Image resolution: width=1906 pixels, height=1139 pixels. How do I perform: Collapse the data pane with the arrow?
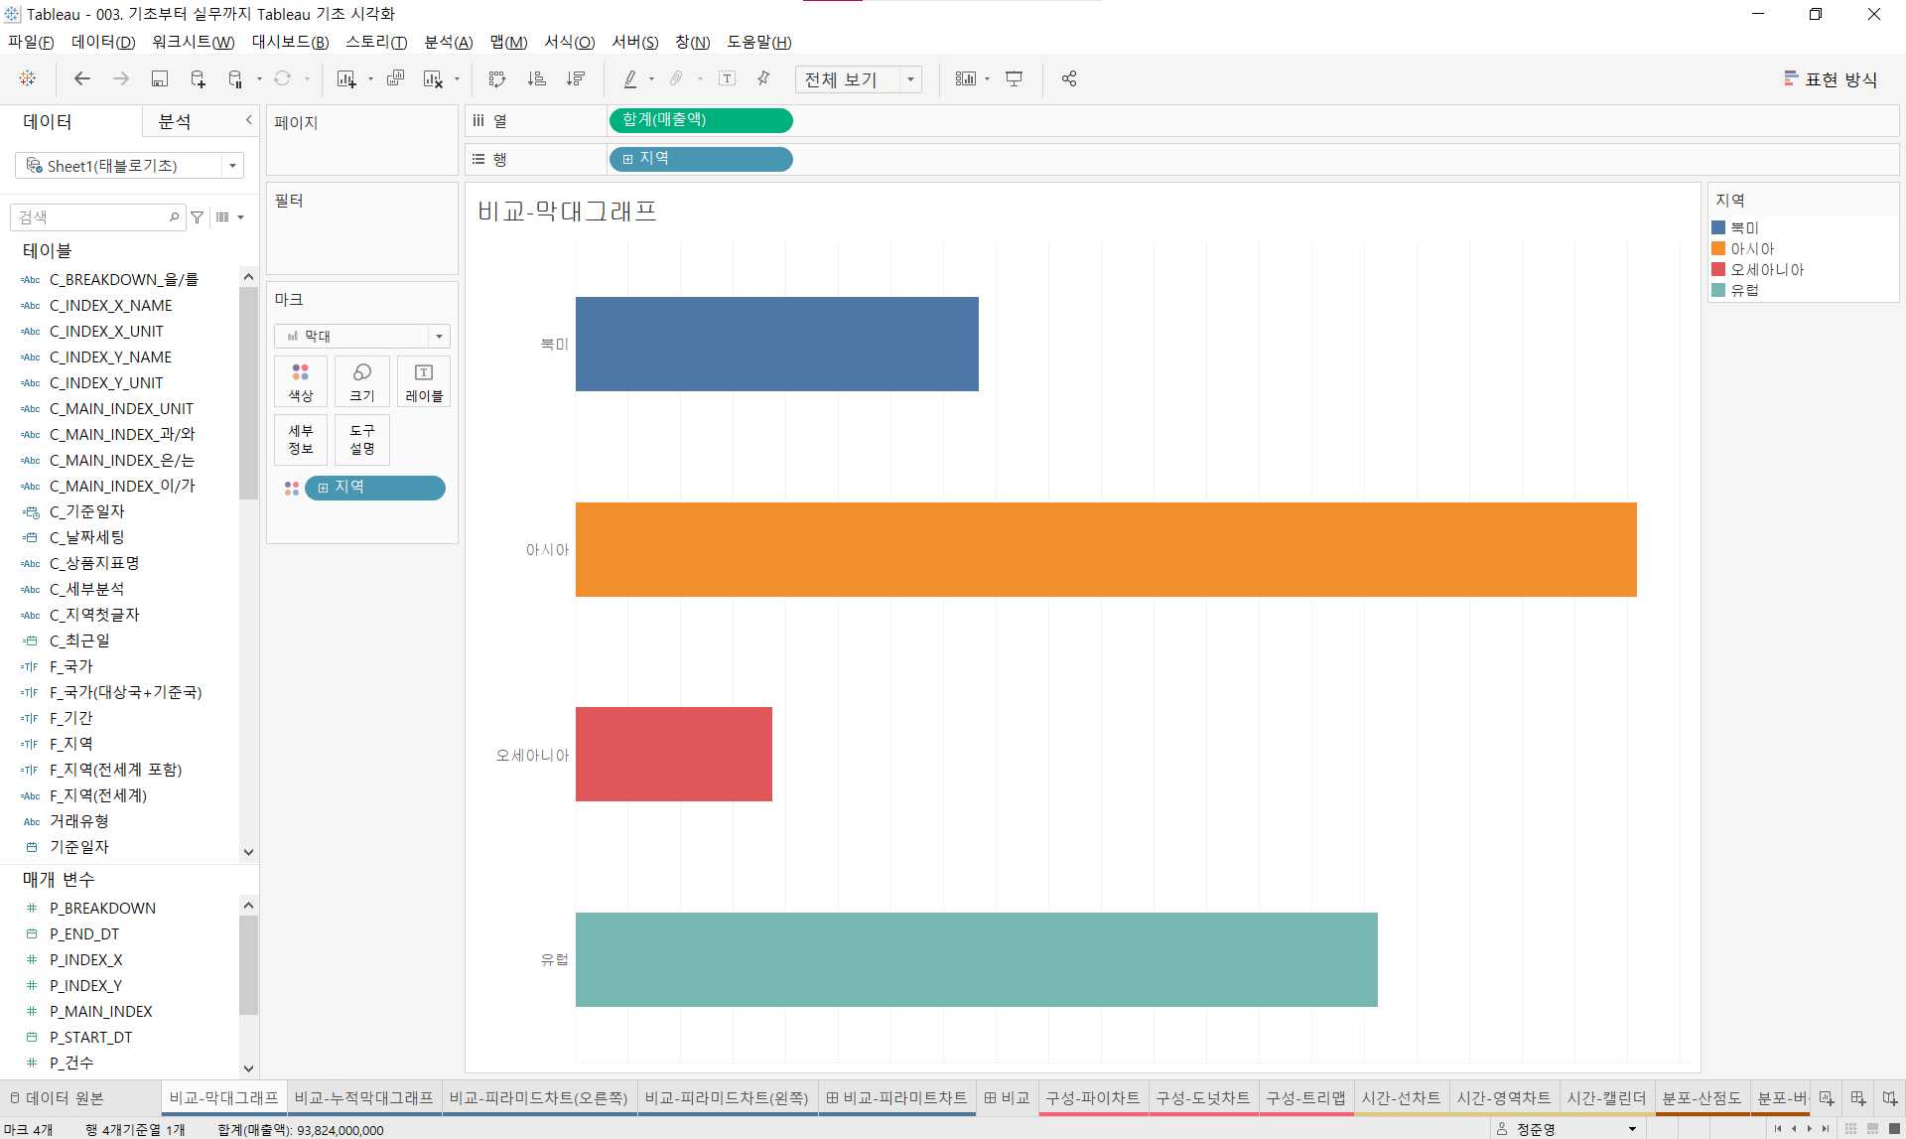(x=249, y=120)
